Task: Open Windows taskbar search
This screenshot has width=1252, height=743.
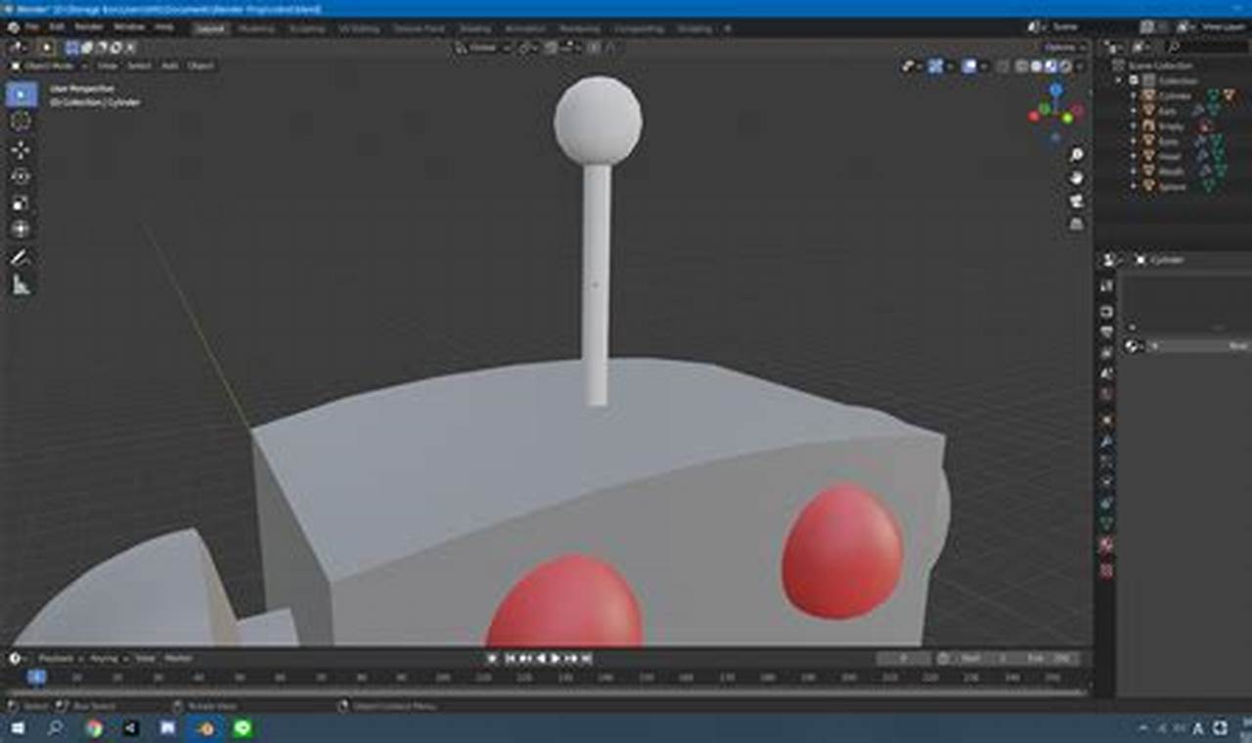Action: tap(56, 728)
